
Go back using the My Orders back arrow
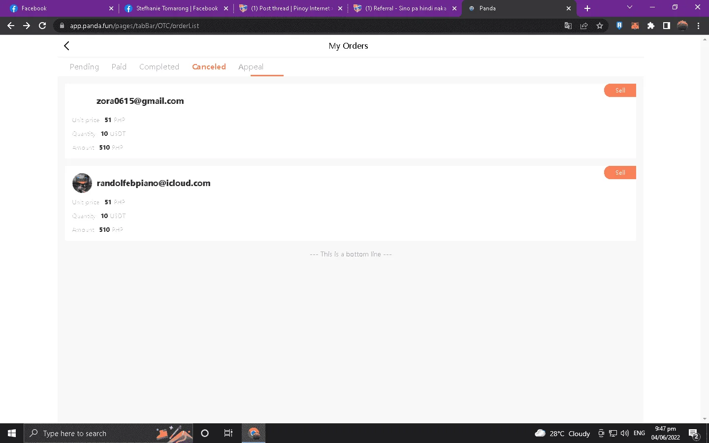click(x=66, y=46)
